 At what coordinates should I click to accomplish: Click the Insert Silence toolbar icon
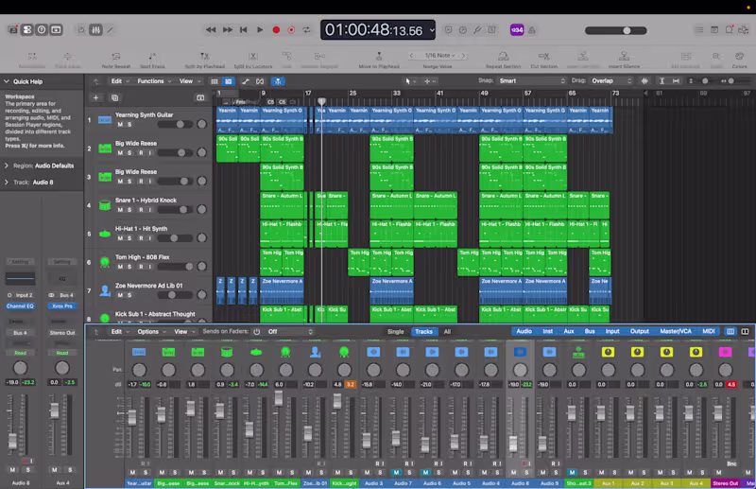624,57
